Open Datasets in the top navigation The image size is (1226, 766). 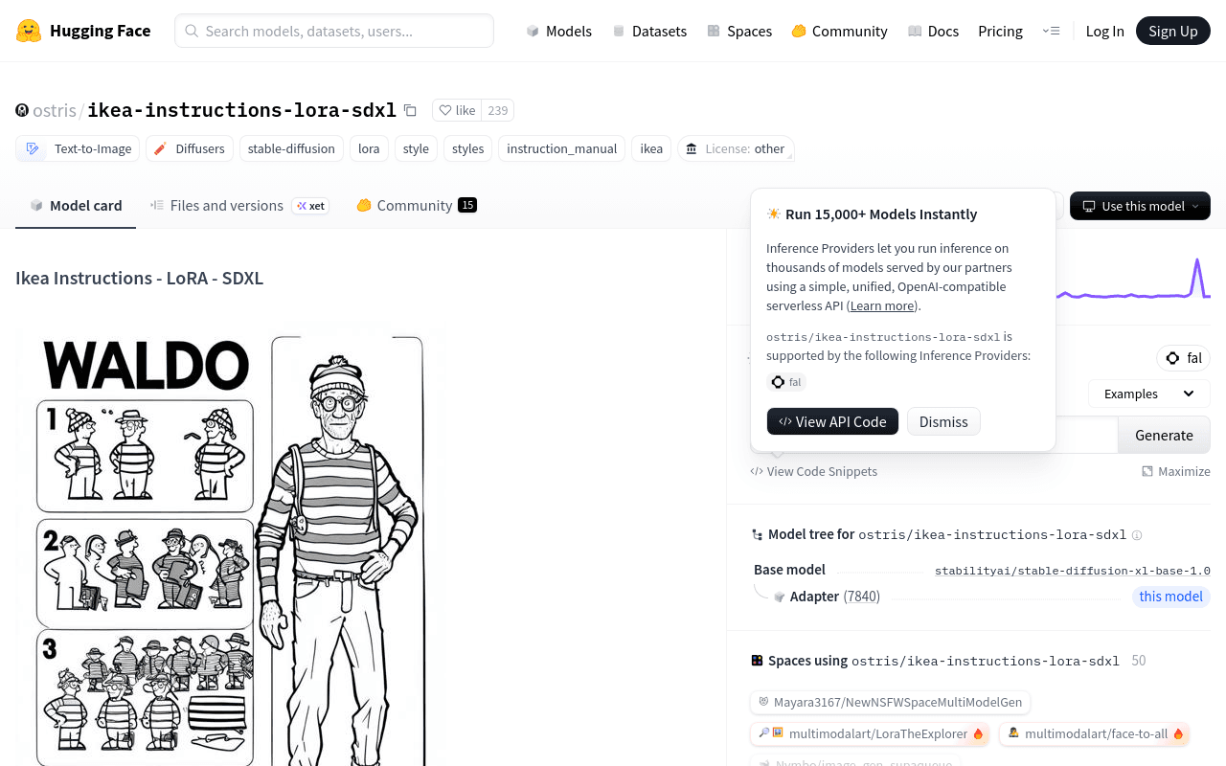click(x=649, y=31)
